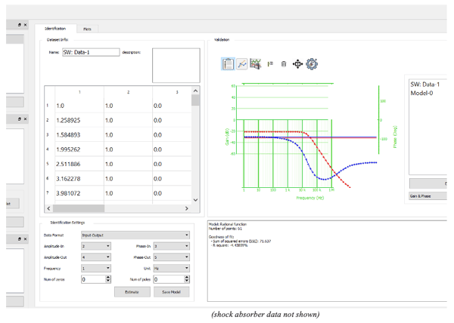Open the Data Format dropdown
The image size is (454, 323).
point(135,235)
